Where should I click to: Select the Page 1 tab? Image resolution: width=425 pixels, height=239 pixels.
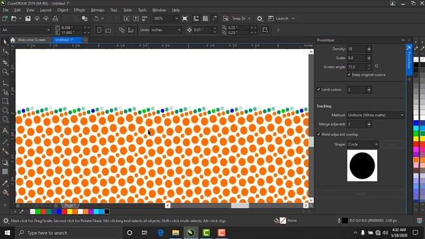[x=70, y=205]
